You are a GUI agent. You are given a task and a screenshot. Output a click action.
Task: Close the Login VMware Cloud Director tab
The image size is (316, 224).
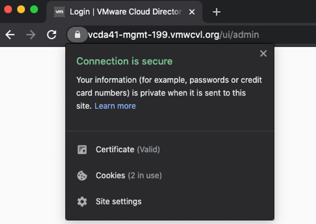pyautogui.click(x=192, y=12)
